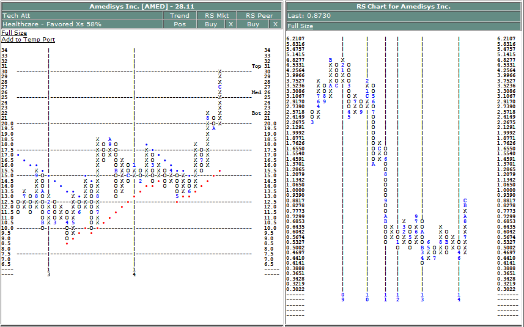Click Healthcare - Favored Xs 58% cell
Screen dimensions: 524x327
(82, 24)
